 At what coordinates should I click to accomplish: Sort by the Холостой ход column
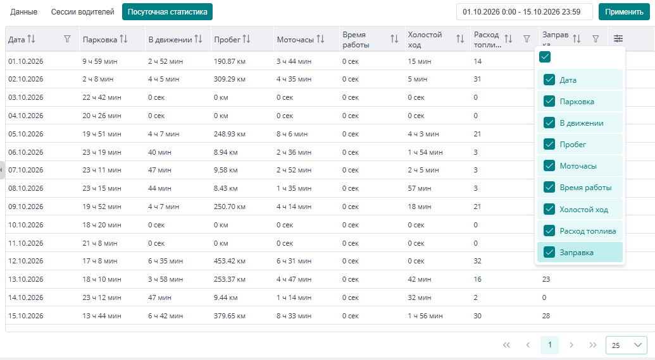(460, 39)
